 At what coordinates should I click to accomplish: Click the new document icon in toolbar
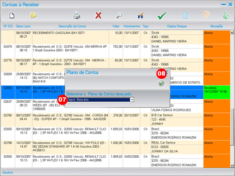pos(12,15)
